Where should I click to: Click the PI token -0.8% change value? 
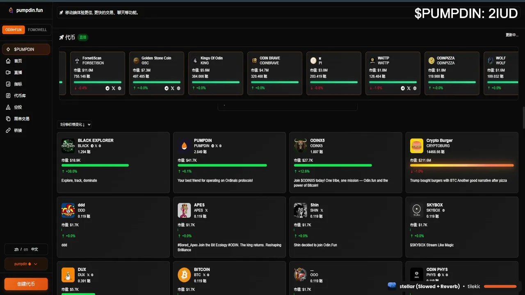[x=319, y=88]
